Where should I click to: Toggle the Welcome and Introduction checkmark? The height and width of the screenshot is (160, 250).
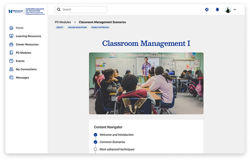(95, 135)
